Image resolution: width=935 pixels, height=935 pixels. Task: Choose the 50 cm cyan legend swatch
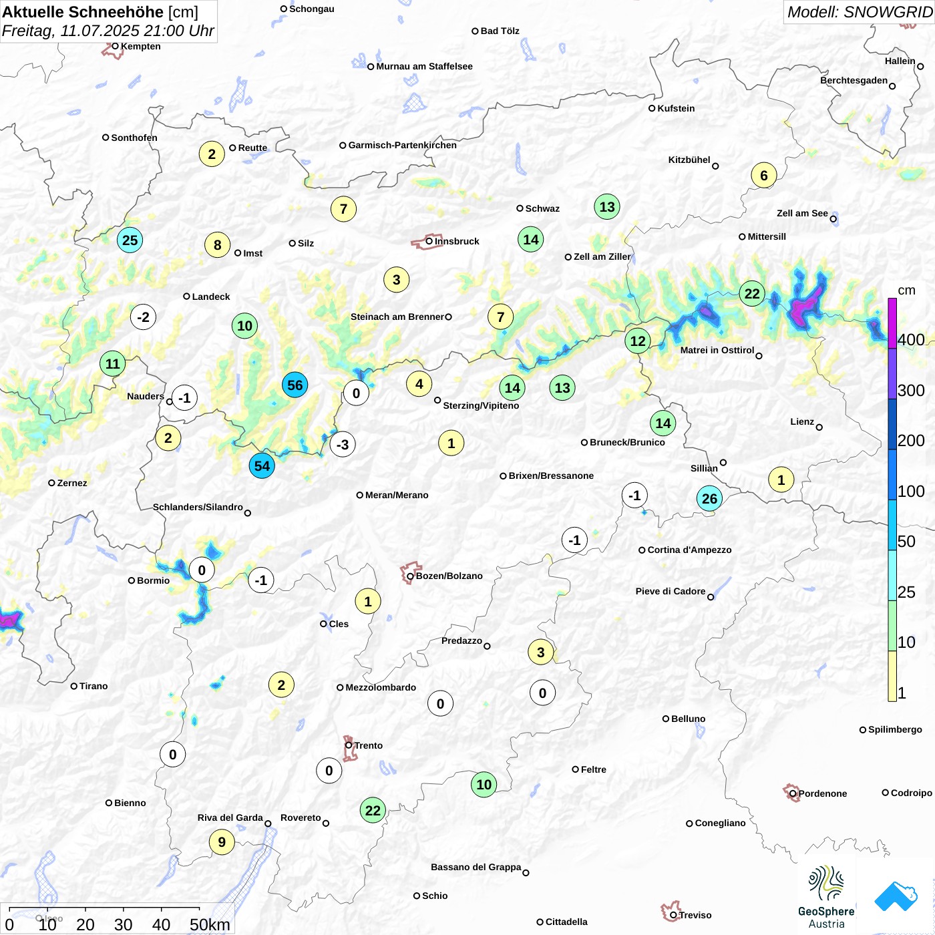click(892, 525)
